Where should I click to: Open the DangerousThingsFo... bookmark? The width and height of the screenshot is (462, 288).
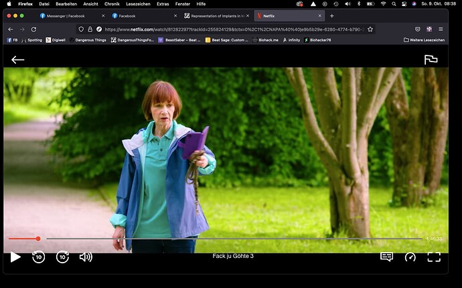(133, 40)
